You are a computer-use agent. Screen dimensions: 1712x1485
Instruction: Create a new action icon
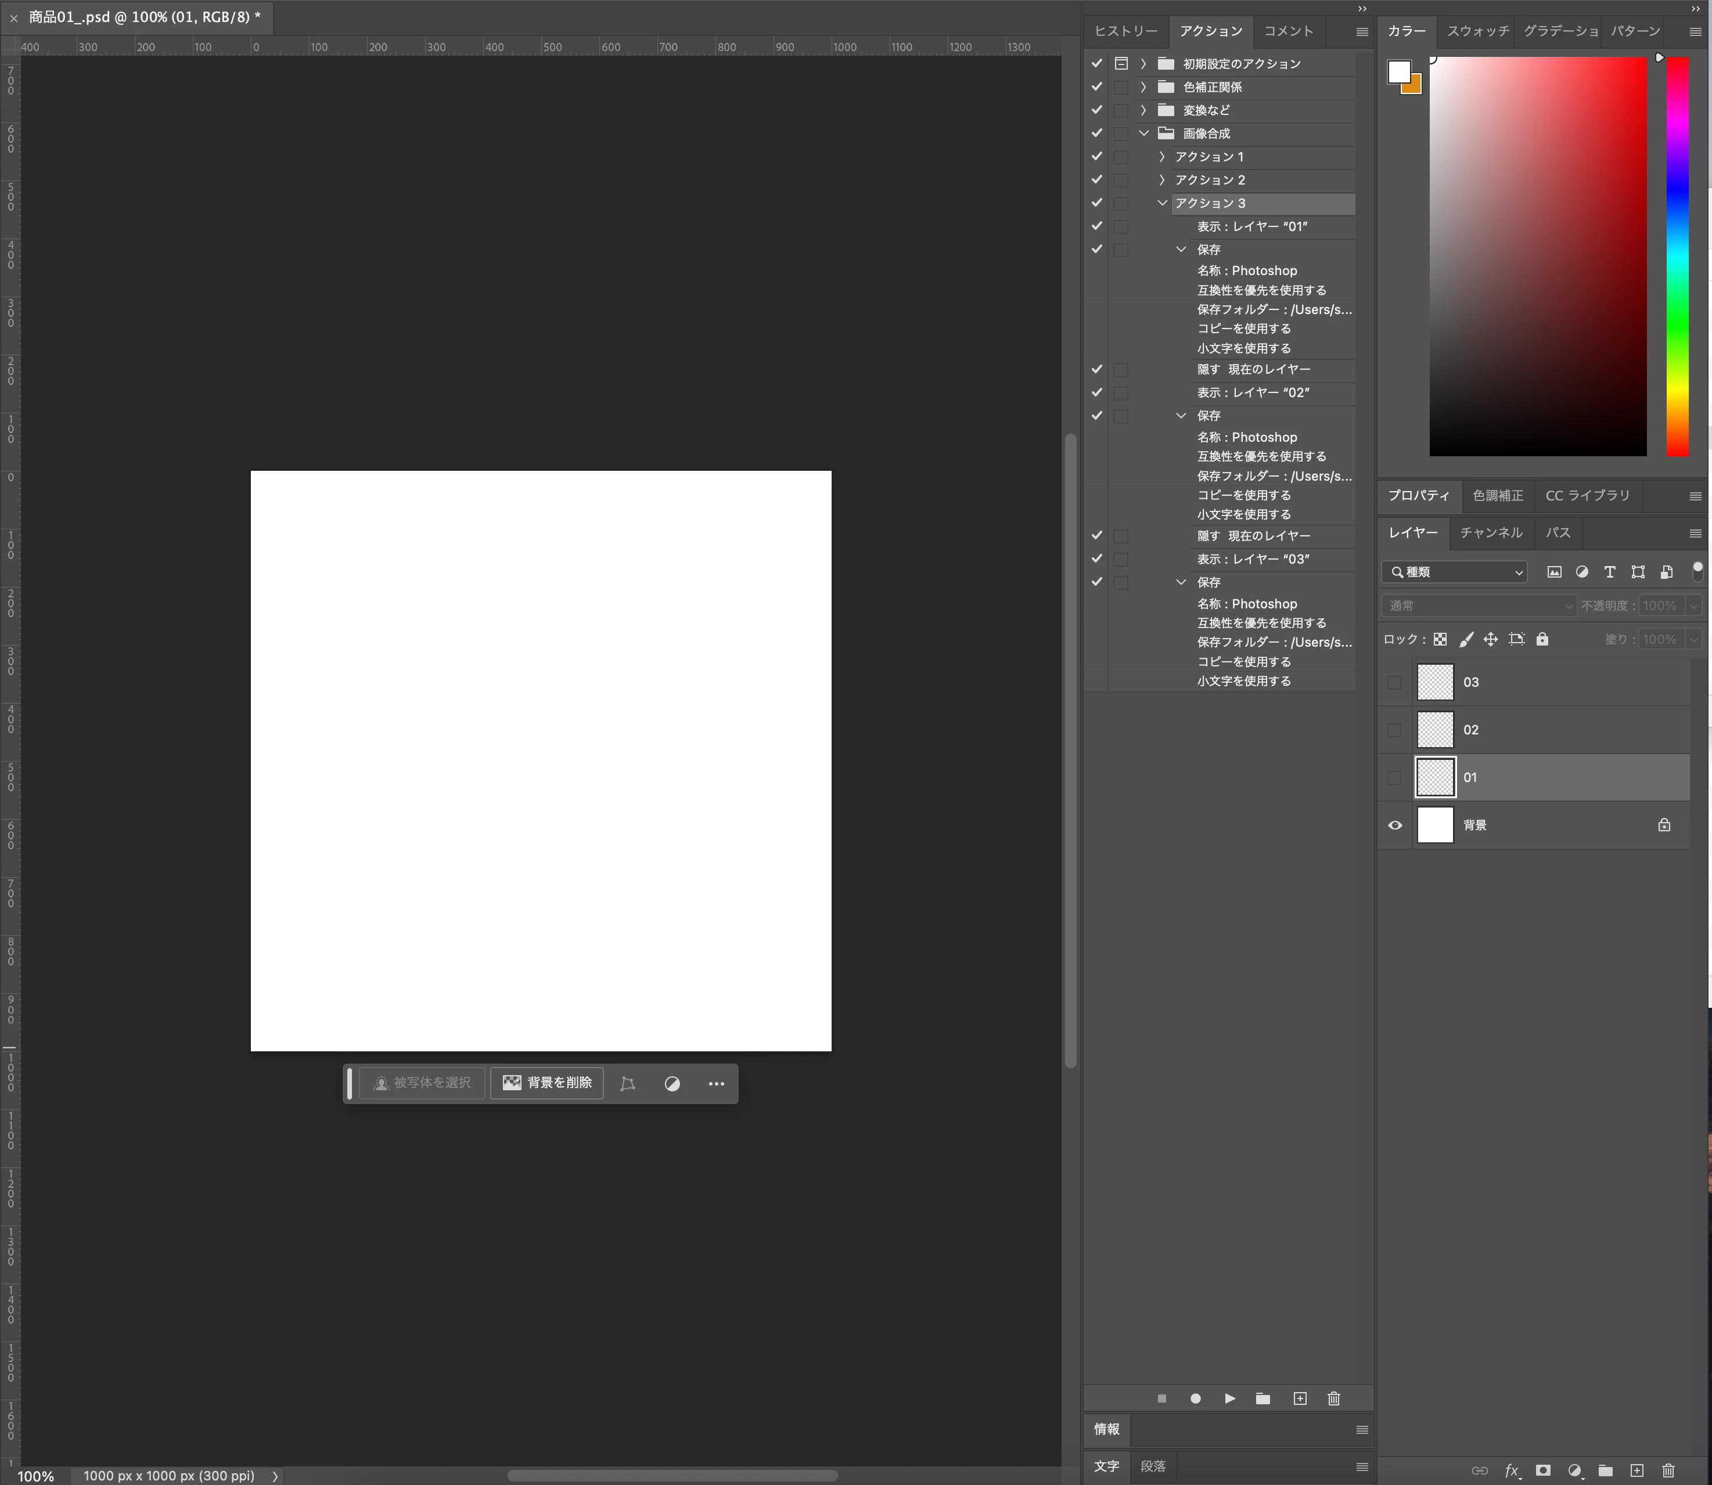point(1300,1399)
